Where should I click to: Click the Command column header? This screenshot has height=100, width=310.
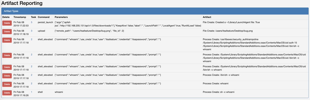click(x=44, y=17)
